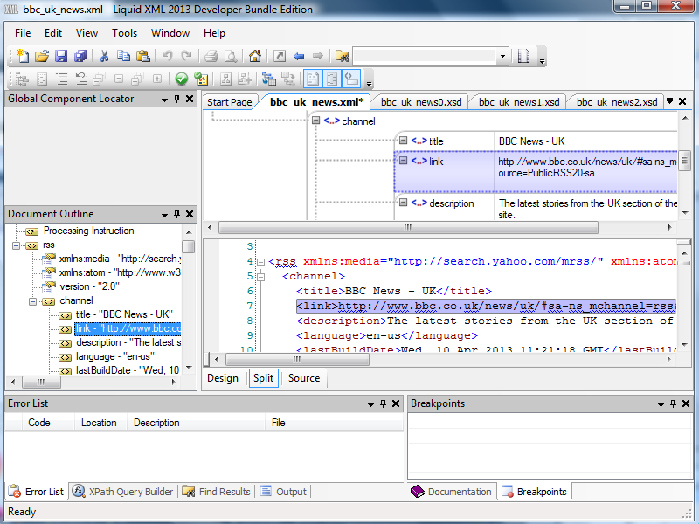Select language - "en-us" in outline
This screenshot has width=699, height=524.
115,356
